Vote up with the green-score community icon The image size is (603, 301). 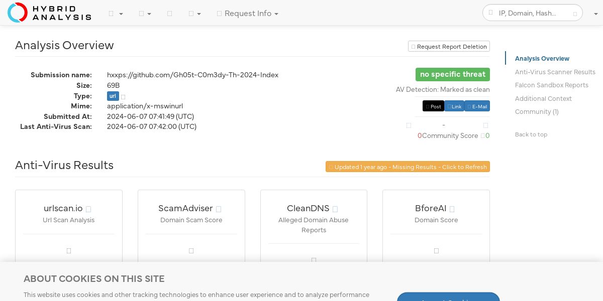(485, 125)
